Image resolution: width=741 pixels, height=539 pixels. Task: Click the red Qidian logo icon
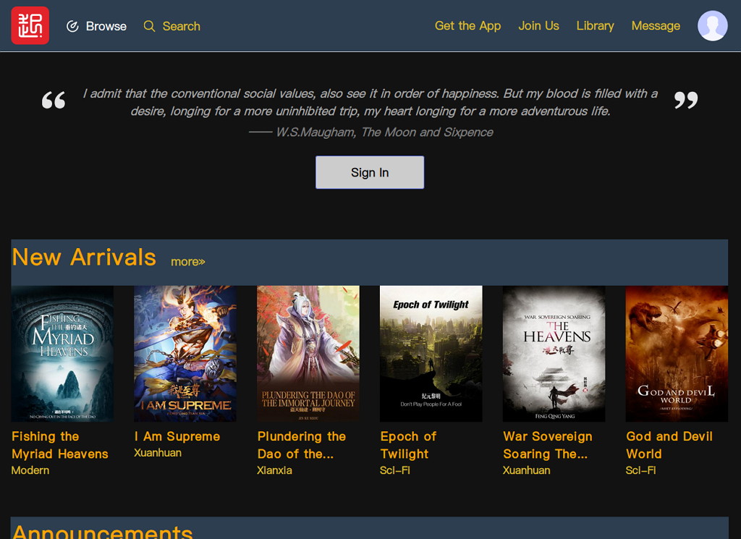pyautogui.click(x=29, y=25)
